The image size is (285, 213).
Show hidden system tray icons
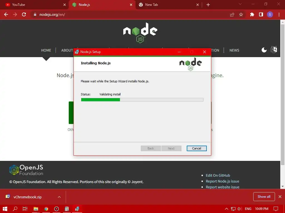click(227, 209)
